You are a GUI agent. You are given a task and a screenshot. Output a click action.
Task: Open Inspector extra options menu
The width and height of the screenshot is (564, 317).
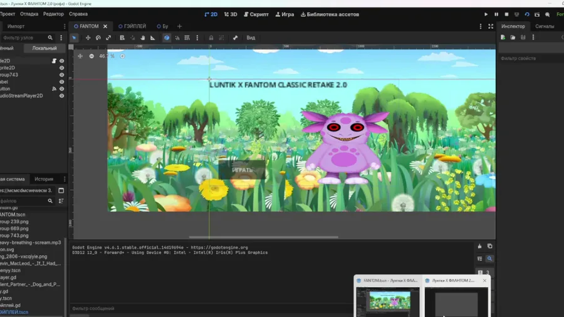(533, 38)
